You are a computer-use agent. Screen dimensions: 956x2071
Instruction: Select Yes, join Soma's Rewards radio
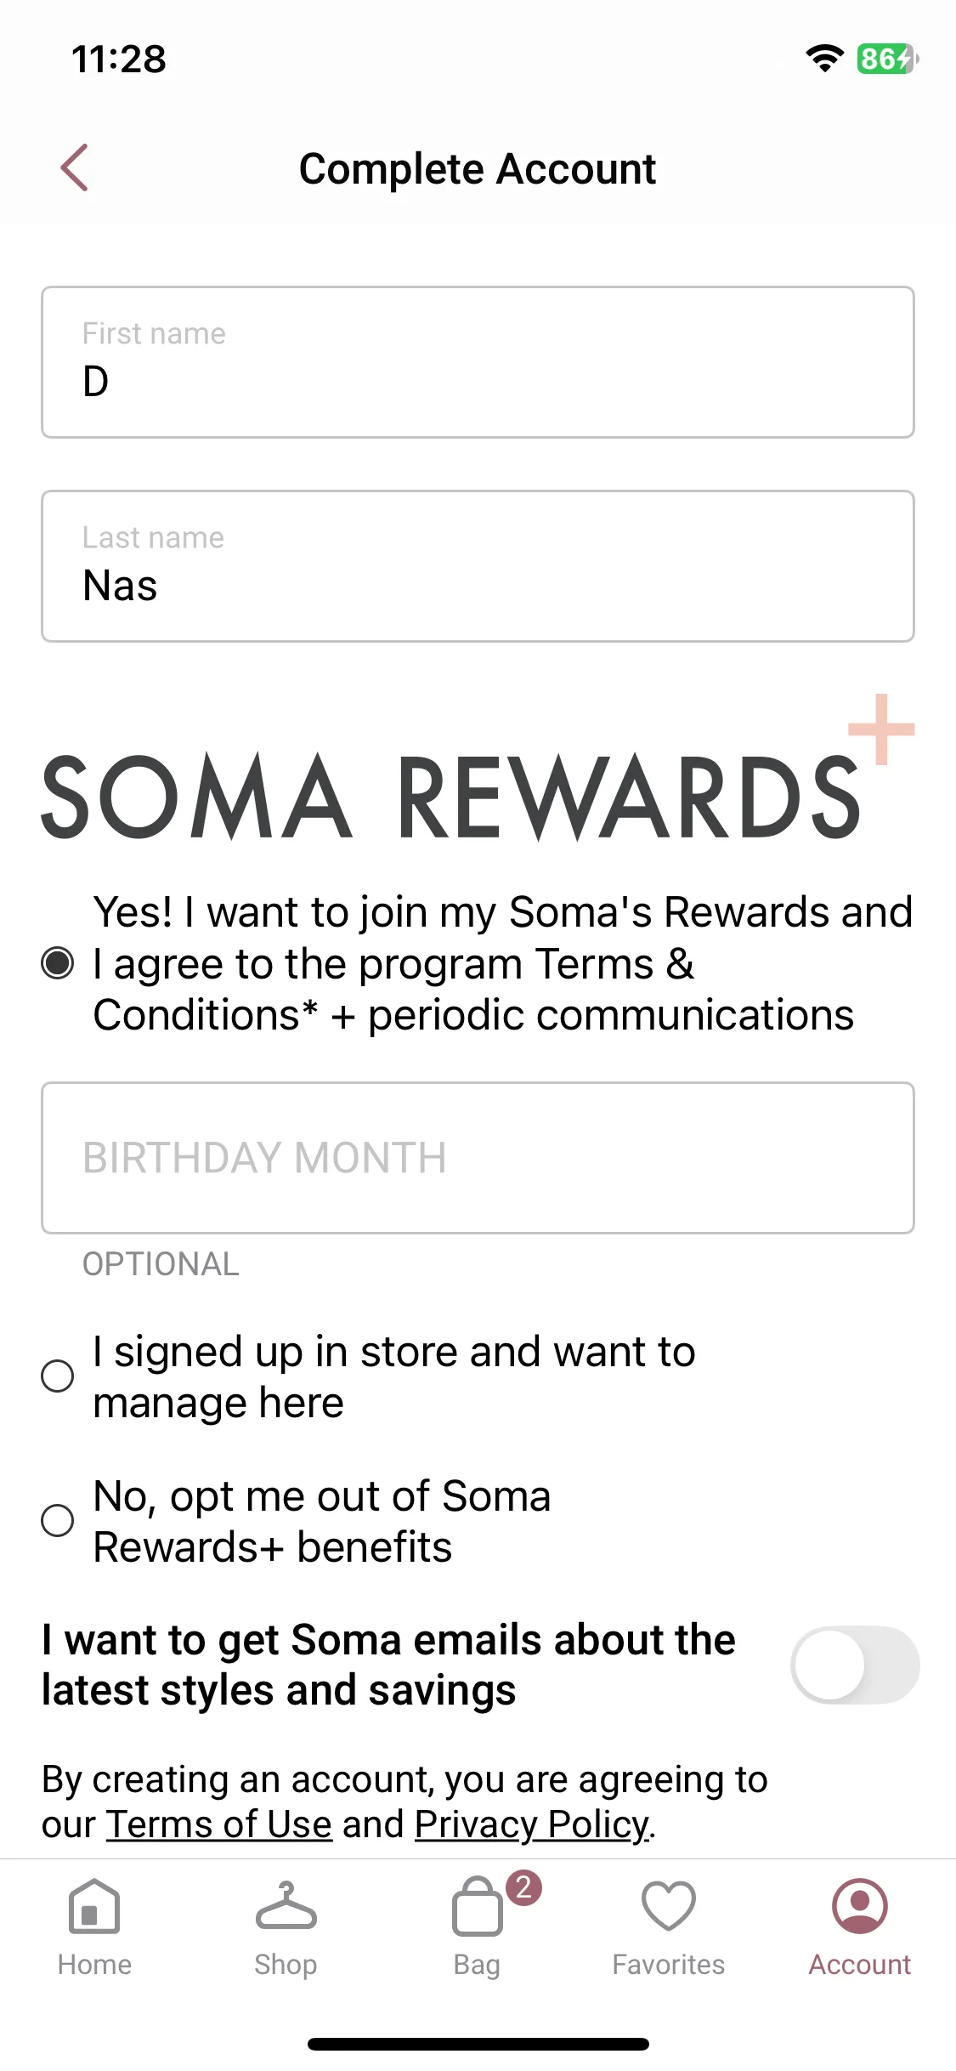[58, 963]
